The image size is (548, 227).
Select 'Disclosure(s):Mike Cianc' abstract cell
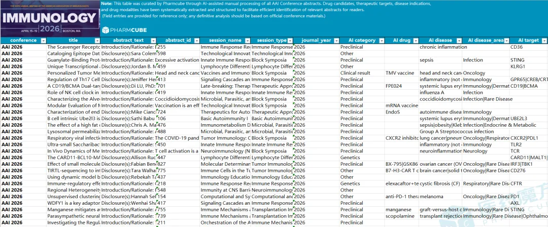[128, 112]
